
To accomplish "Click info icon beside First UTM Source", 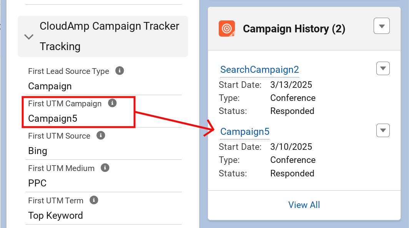I will (101, 136).
